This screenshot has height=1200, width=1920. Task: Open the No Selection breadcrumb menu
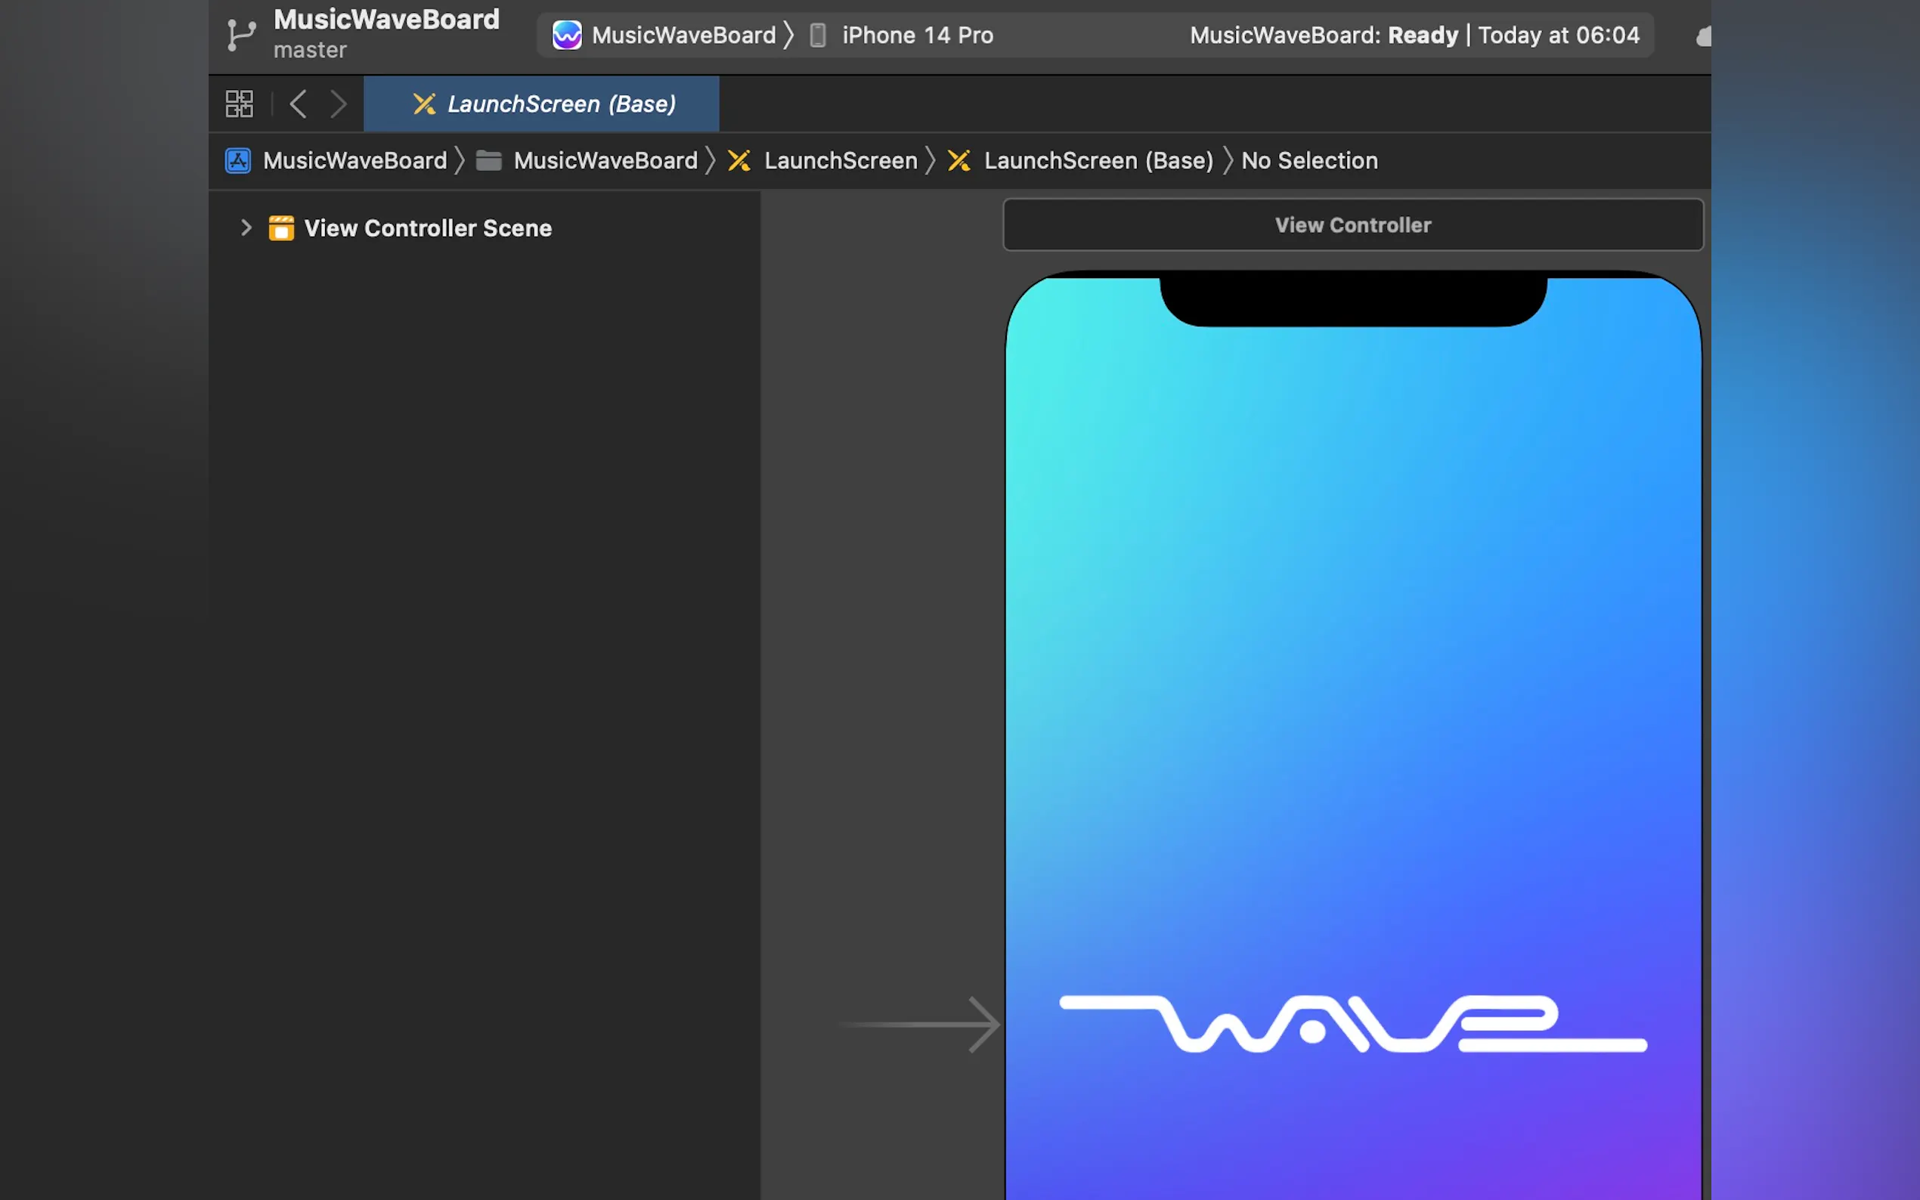coord(1308,161)
